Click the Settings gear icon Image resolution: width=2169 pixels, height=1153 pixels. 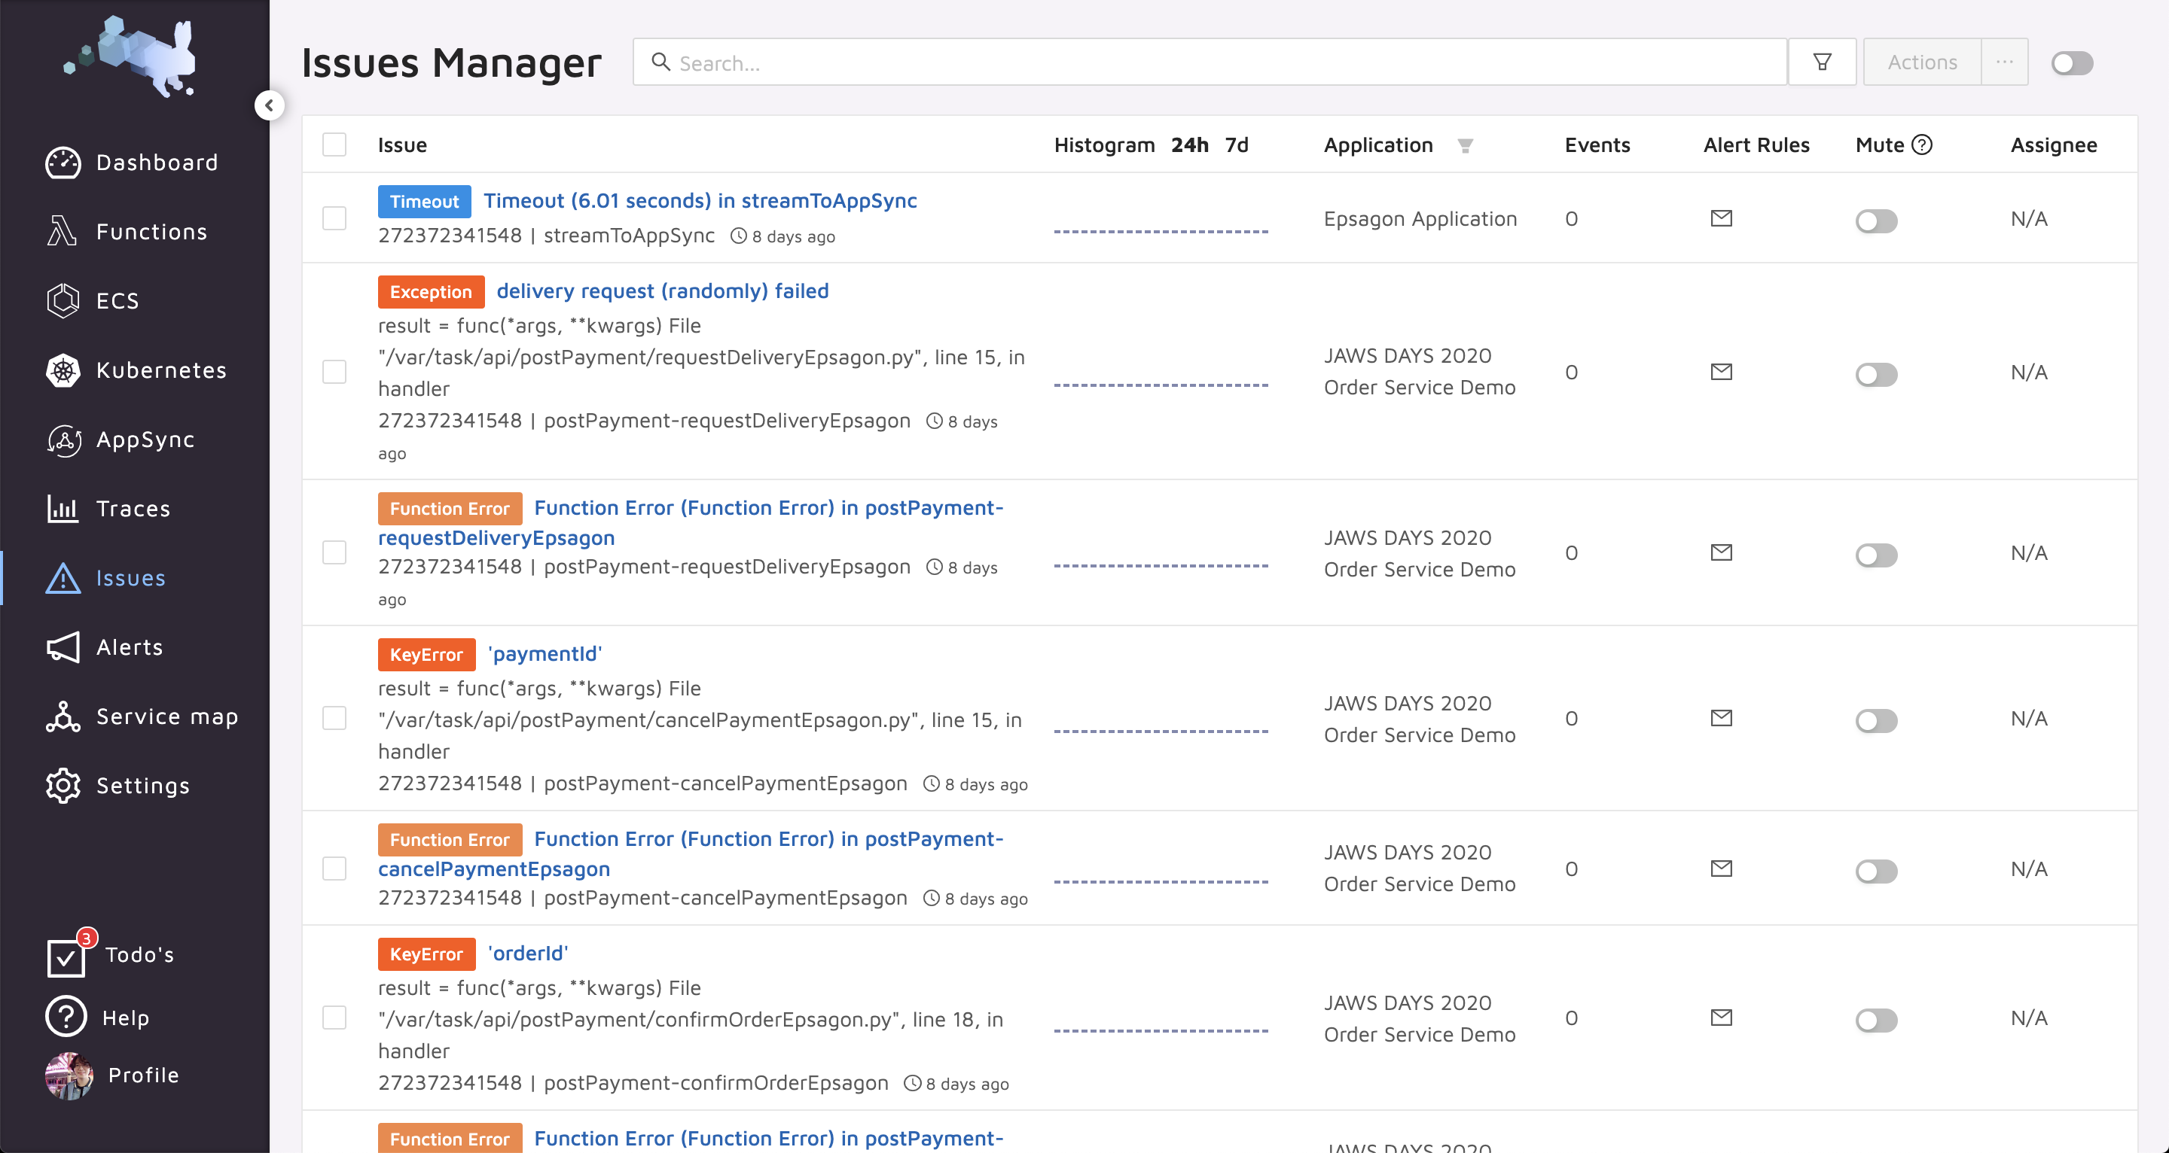(63, 785)
